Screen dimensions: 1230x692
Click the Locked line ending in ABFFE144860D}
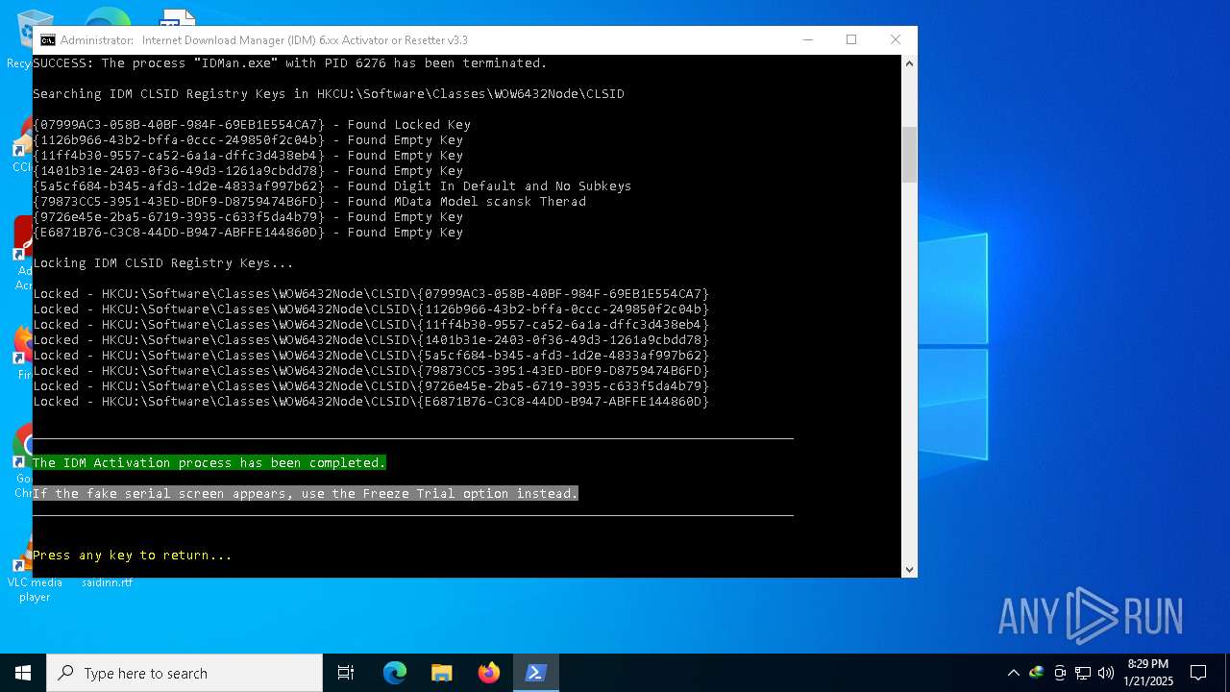371,401
